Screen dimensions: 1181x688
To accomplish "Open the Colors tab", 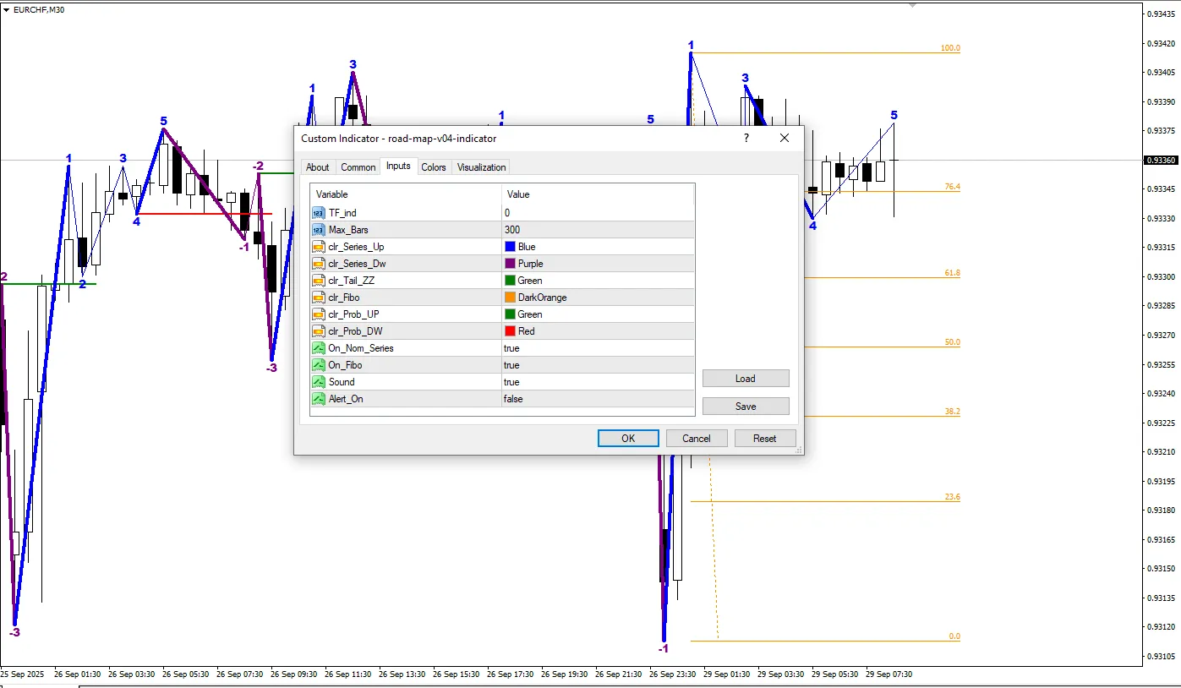I will 434,167.
